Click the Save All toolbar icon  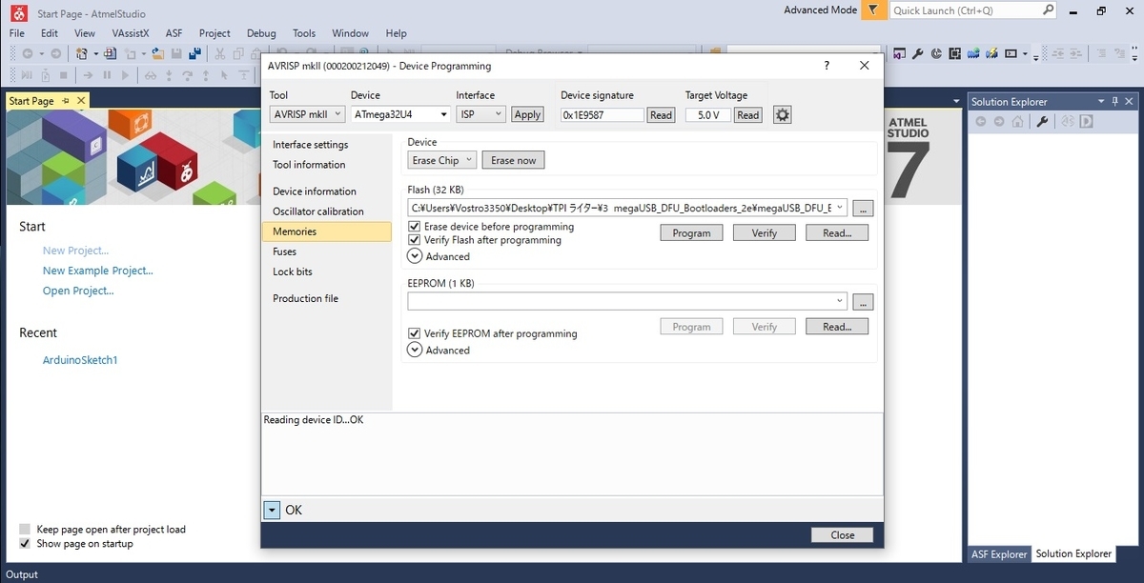click(x=194, y=53)
